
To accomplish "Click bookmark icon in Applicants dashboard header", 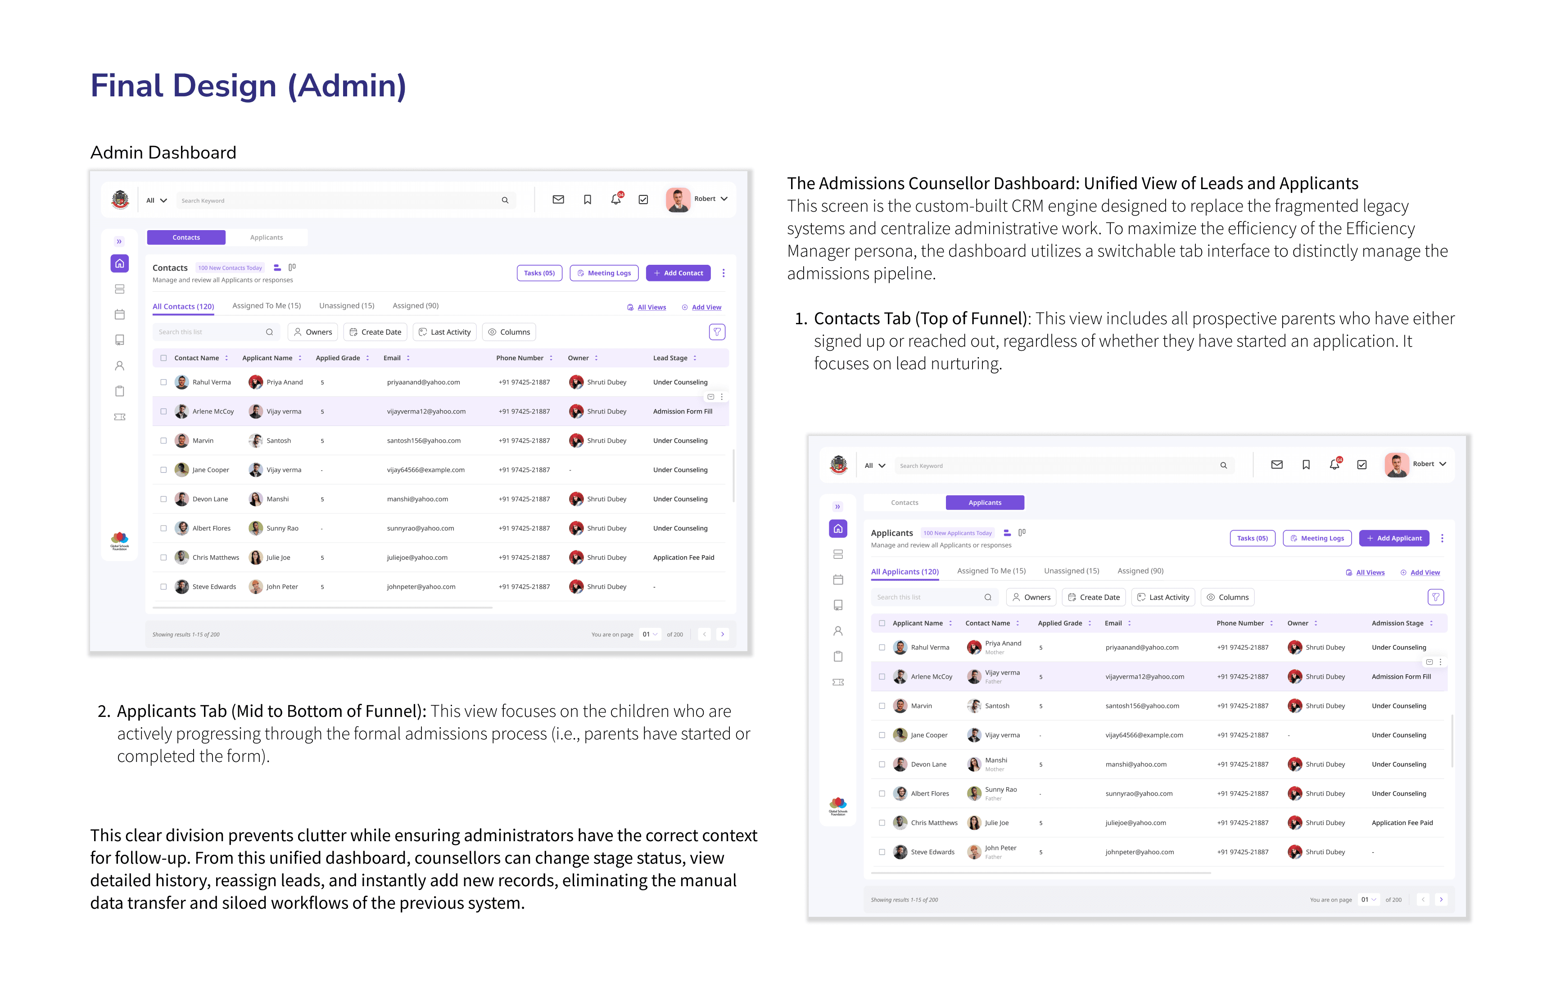I will coord(1305,465).
